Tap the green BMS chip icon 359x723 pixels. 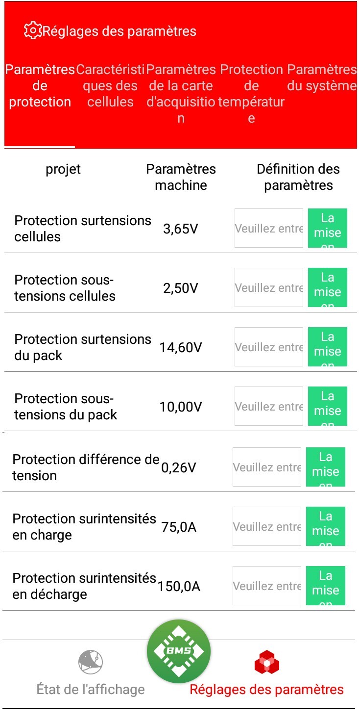[x=179, y=651]
